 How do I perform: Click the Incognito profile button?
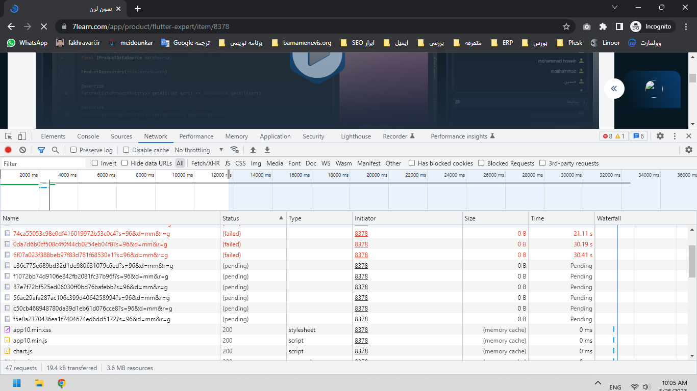click(653, 26)
